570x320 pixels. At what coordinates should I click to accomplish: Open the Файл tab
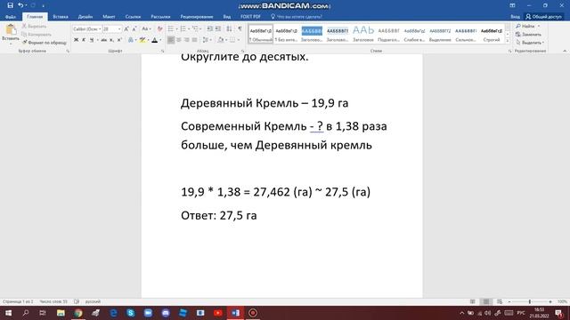tap(11, 17)
